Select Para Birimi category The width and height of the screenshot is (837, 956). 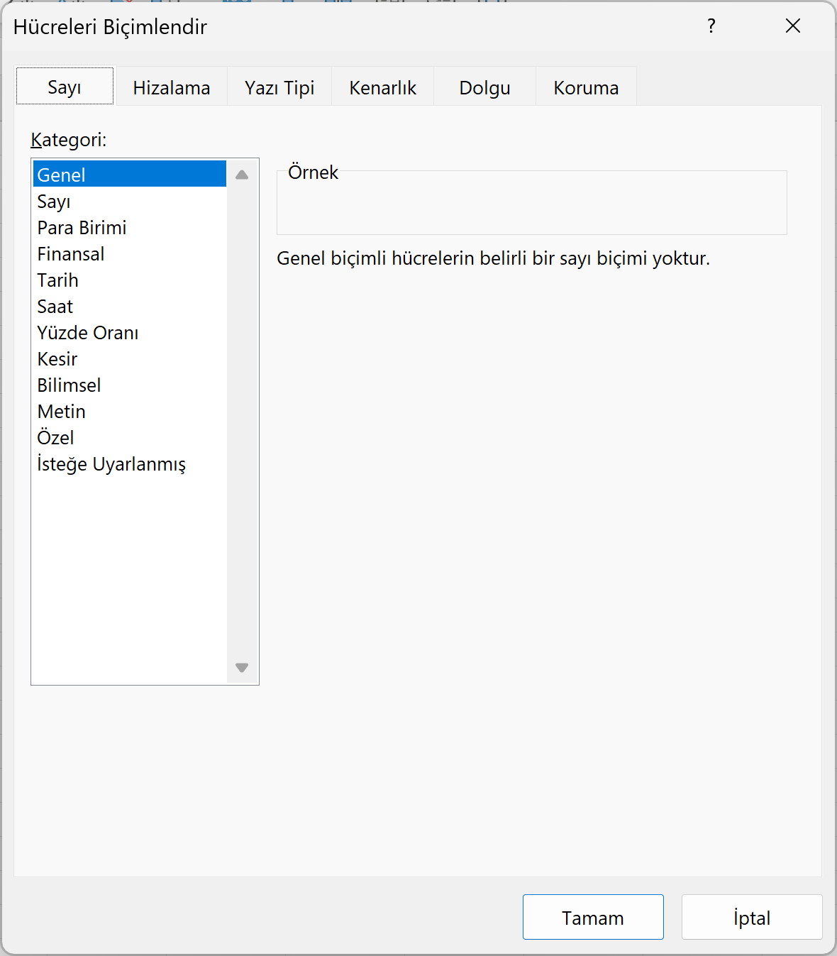[x=82, y=228]
